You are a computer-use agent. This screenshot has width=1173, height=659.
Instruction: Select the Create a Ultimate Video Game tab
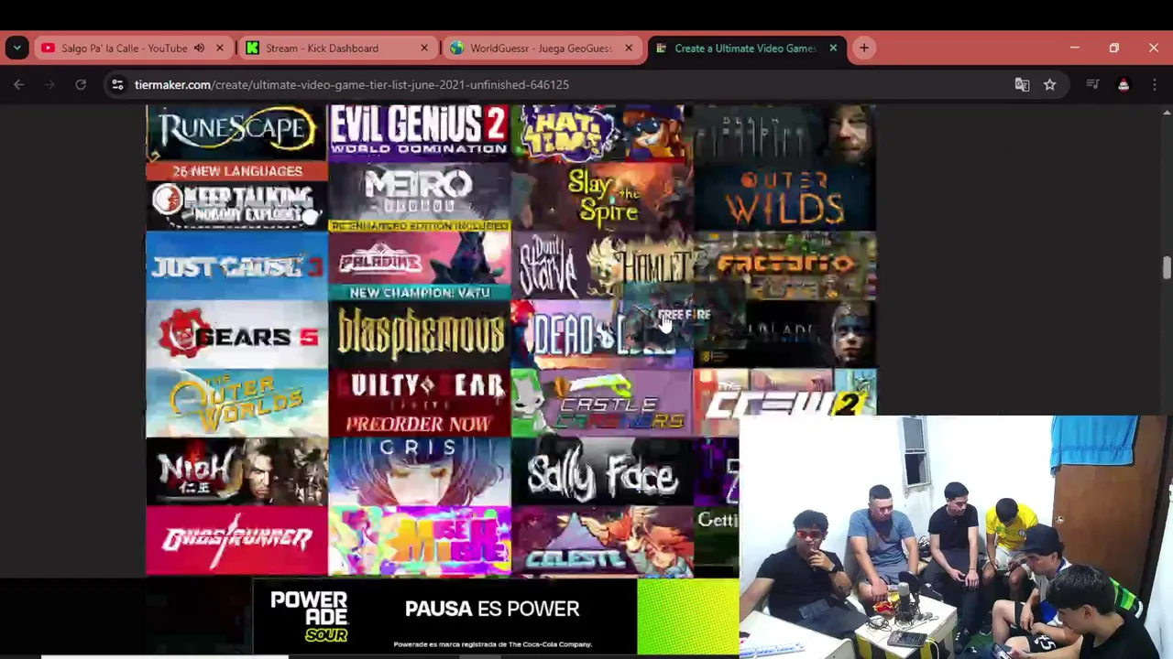point(745,48)
